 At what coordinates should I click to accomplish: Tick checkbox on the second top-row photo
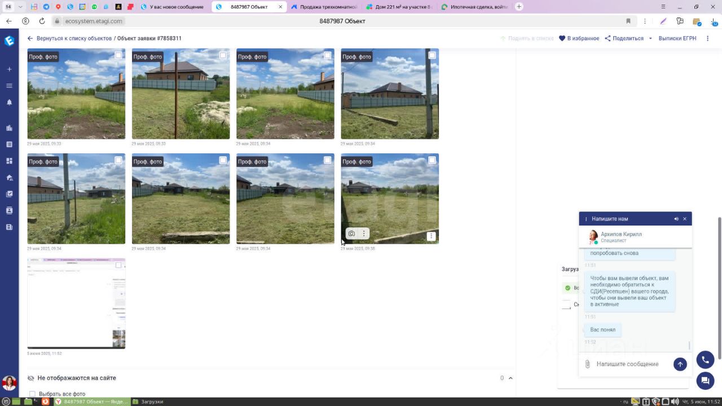[223, 55]
